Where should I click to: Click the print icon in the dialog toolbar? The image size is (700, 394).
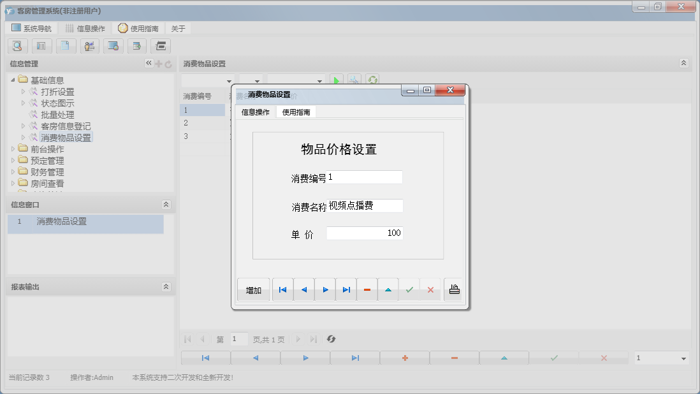(453, 289)
